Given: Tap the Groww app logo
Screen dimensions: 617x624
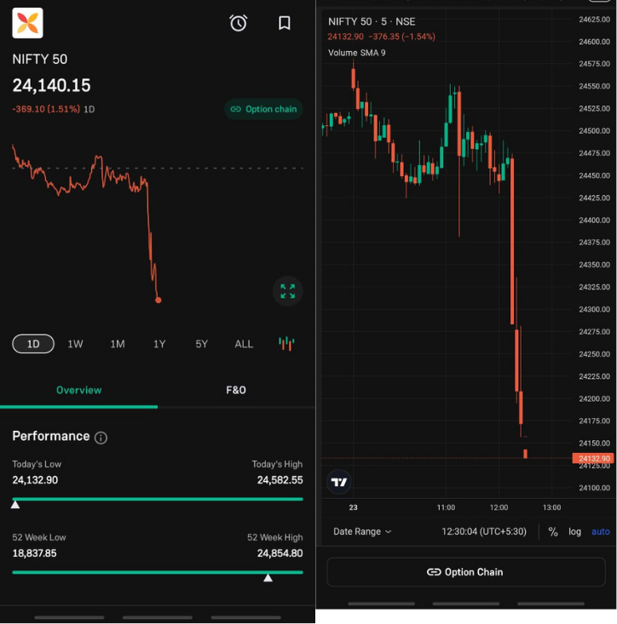Looking at the screenshot, I should (27, 23).
